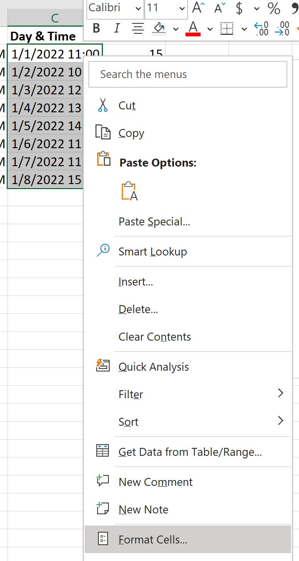
Task: Select Format Cells from context menu
Action: point(188,540)
